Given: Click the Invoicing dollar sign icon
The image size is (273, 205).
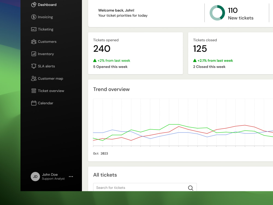Looking at the screenshot, I should [34, 17].
